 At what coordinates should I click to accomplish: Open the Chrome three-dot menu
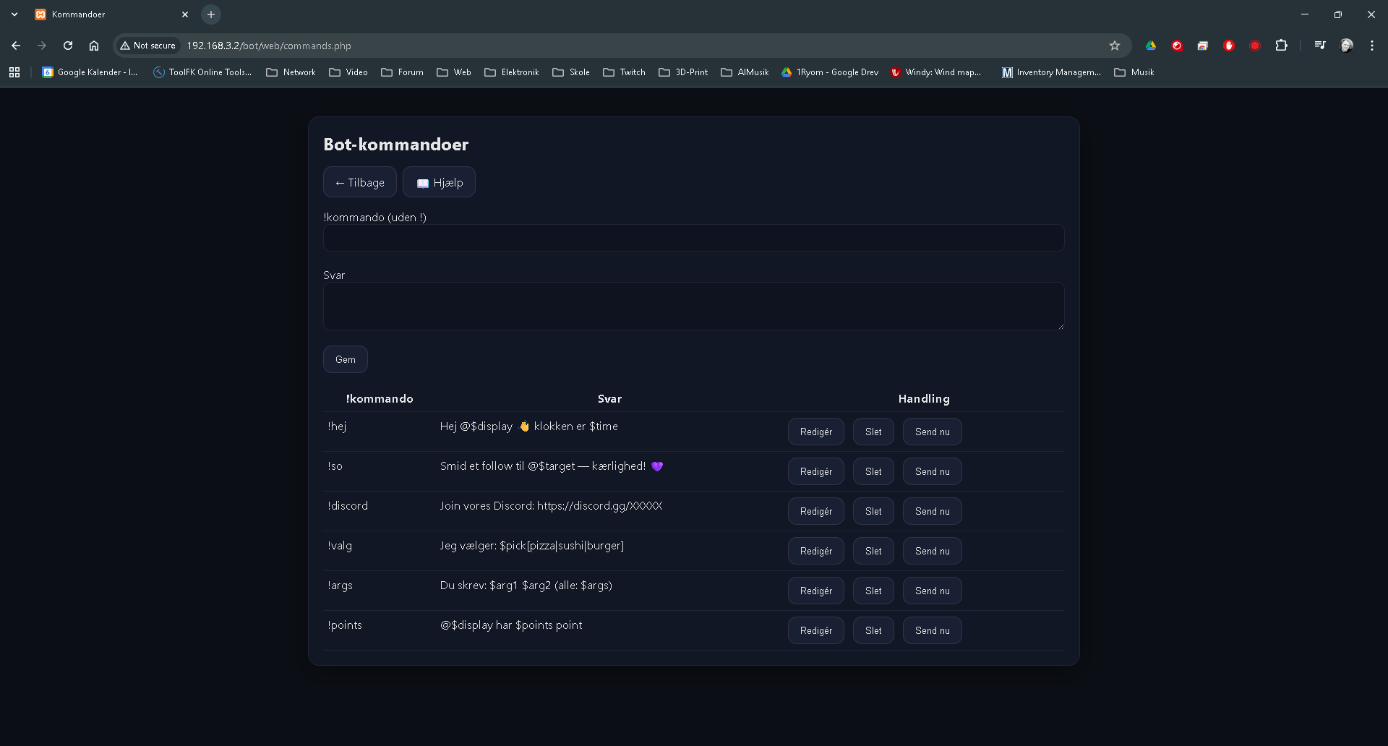tap(1372, 46)
